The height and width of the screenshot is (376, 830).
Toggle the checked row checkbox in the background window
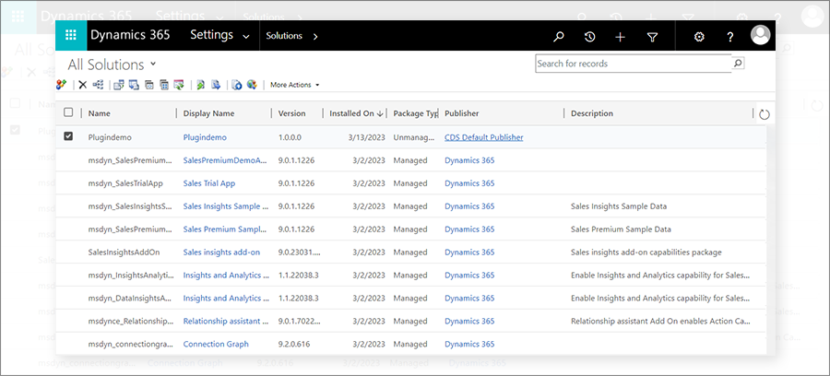[x=16, y=130]
